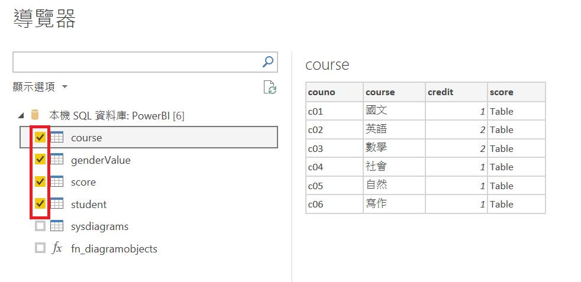Click the credit column header

[457, 92]
